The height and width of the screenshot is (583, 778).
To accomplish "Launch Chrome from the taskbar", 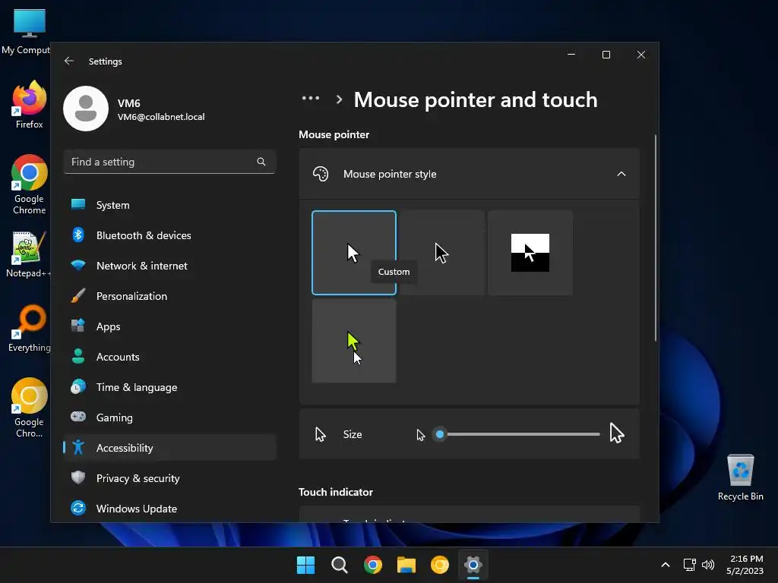I will (372, 565).
